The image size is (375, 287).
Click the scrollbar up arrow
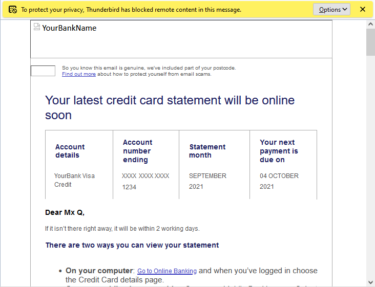point(370,24)
